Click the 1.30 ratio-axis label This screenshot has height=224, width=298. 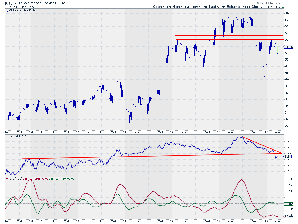click(288, 135)
